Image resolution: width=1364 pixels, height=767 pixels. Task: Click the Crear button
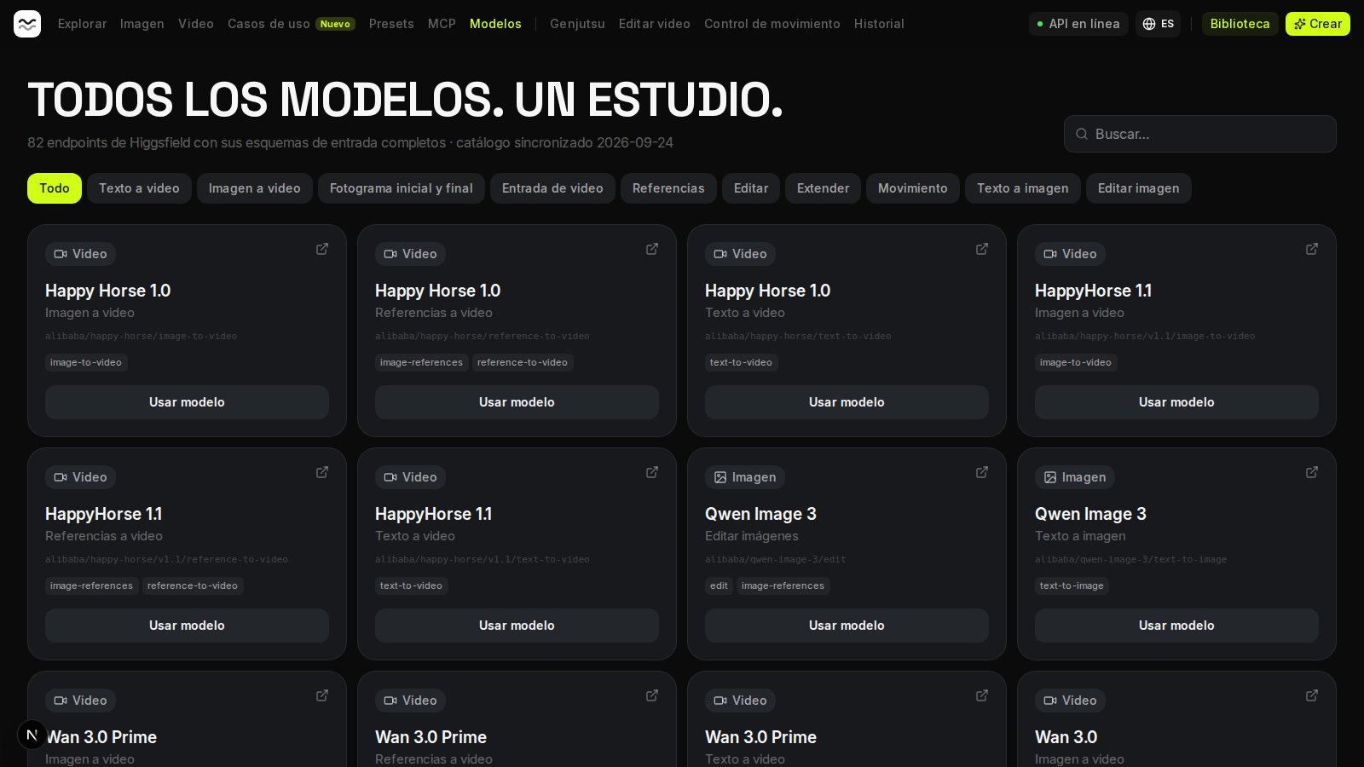[1318, 24]
